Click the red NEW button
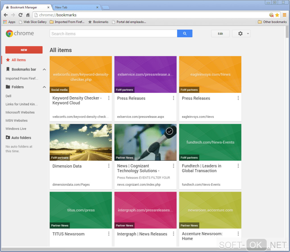 click(24, 50)
